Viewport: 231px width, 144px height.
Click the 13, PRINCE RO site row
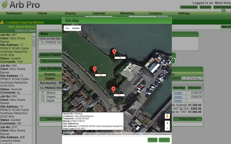pos(50,42)
